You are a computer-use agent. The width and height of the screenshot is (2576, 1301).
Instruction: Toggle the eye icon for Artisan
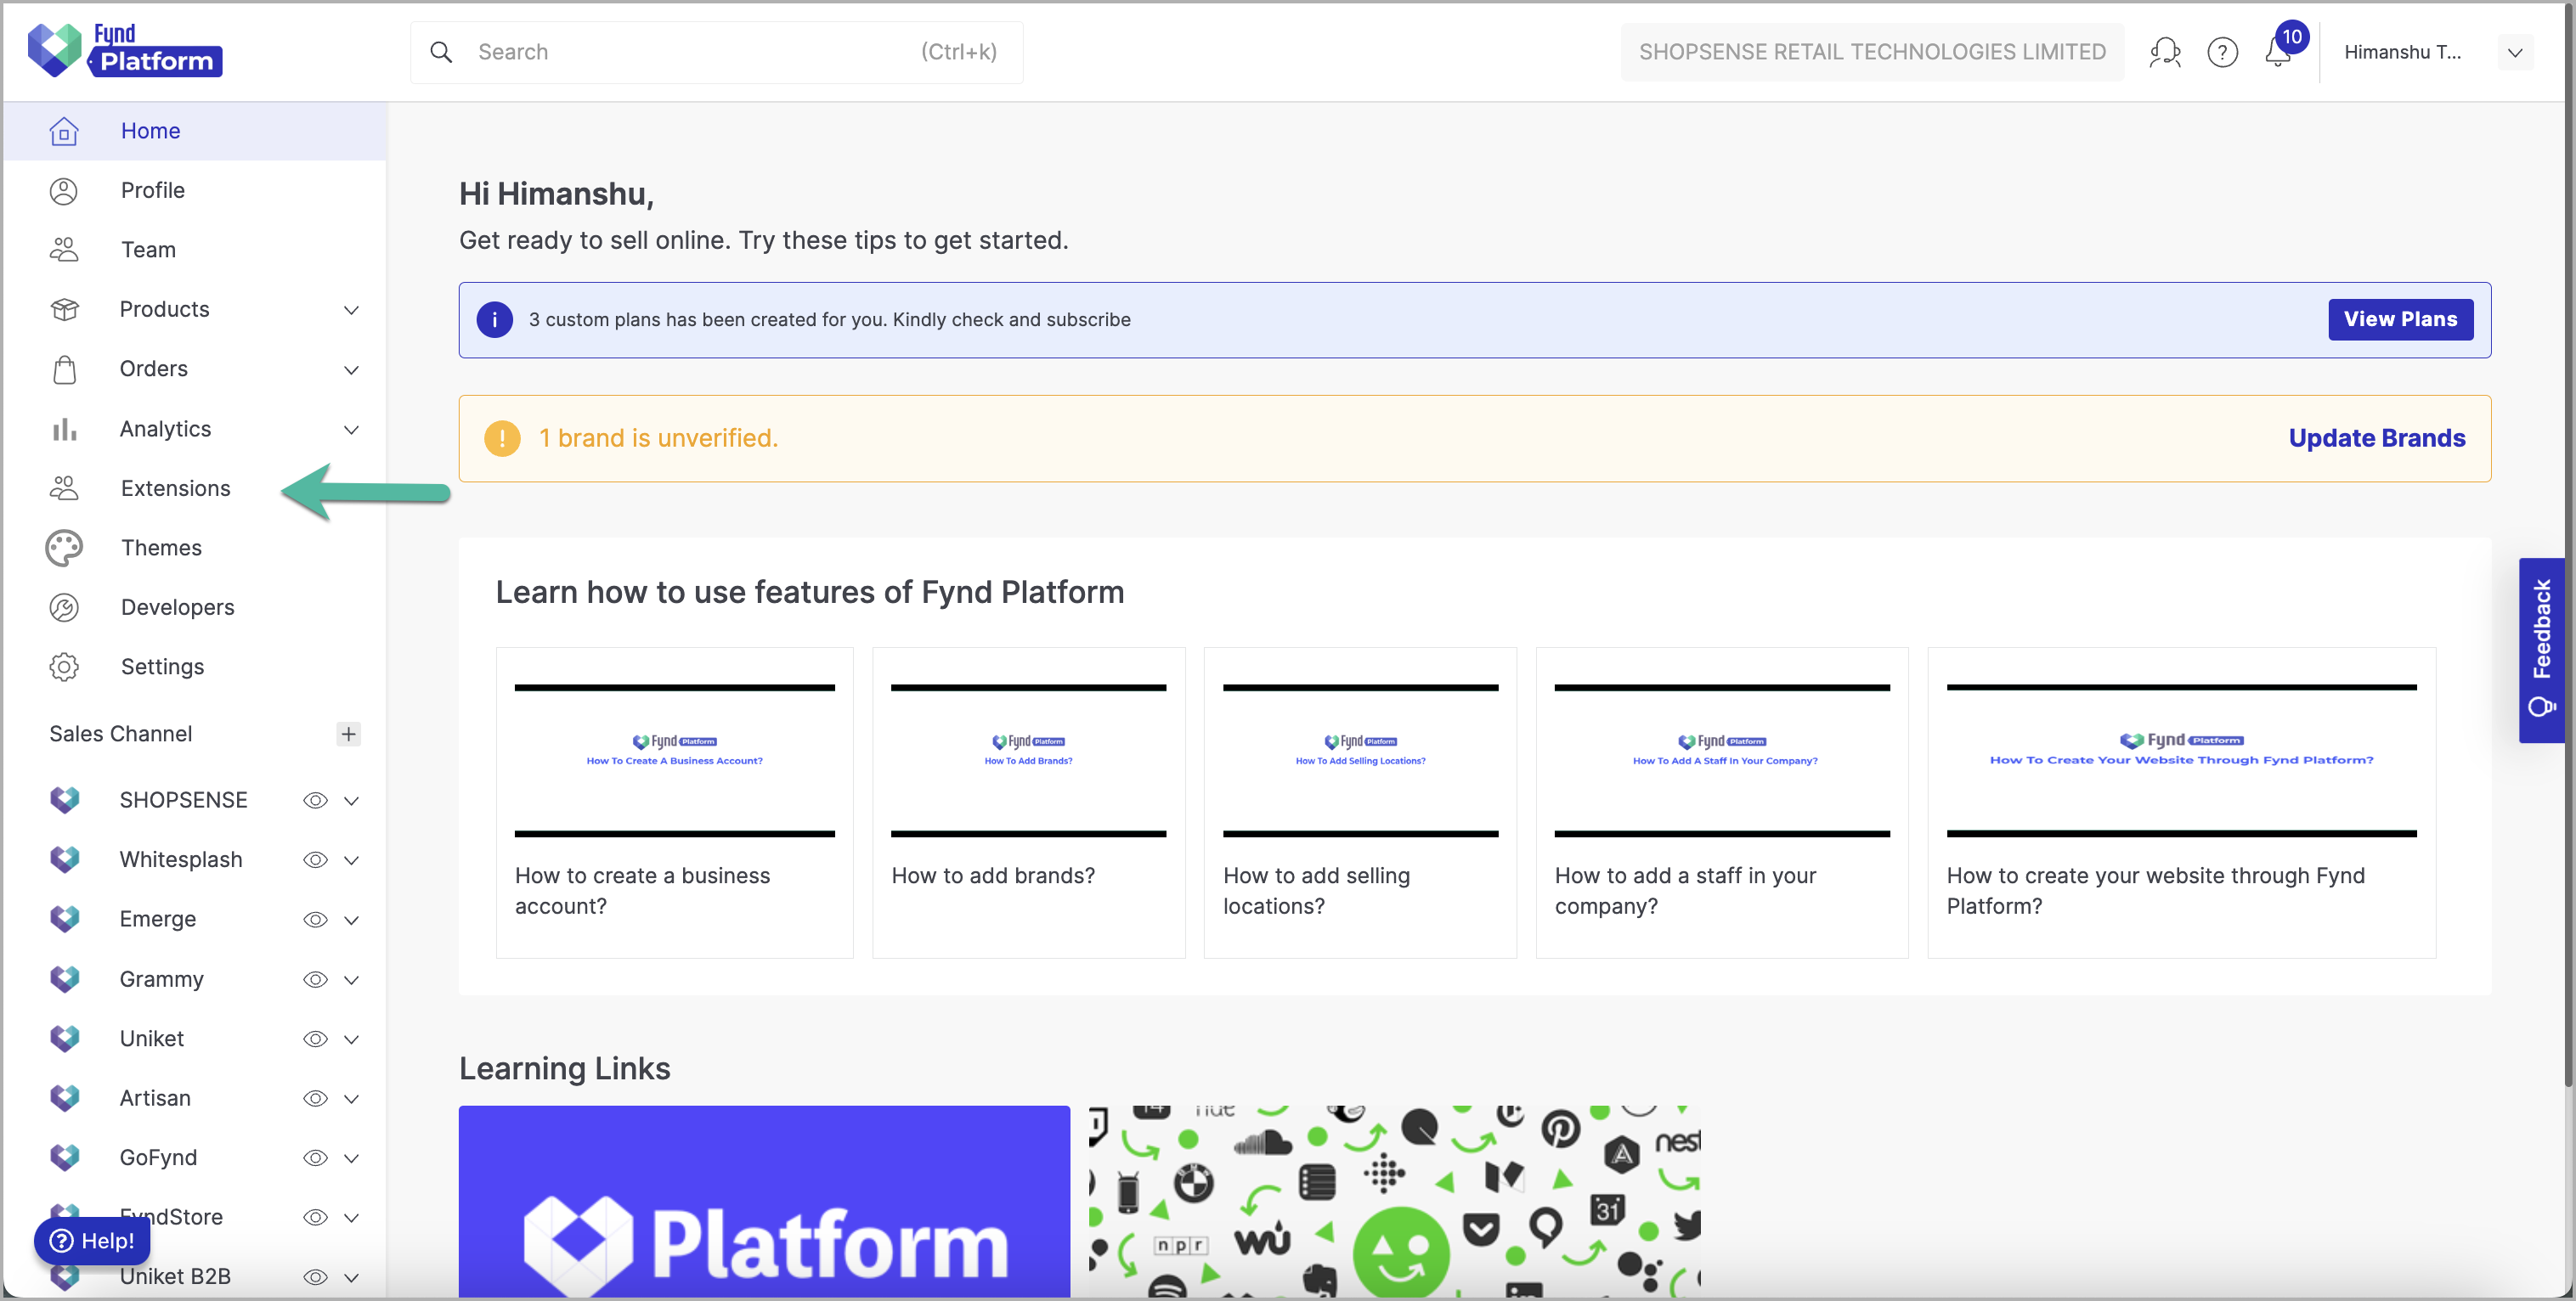coord(315,1098)
